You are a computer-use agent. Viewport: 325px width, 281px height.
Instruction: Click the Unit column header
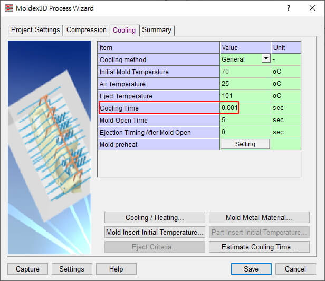tap(286, 47)
